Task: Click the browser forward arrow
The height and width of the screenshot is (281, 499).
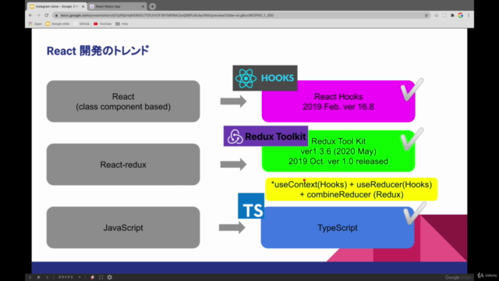Action: click(38, 16)
